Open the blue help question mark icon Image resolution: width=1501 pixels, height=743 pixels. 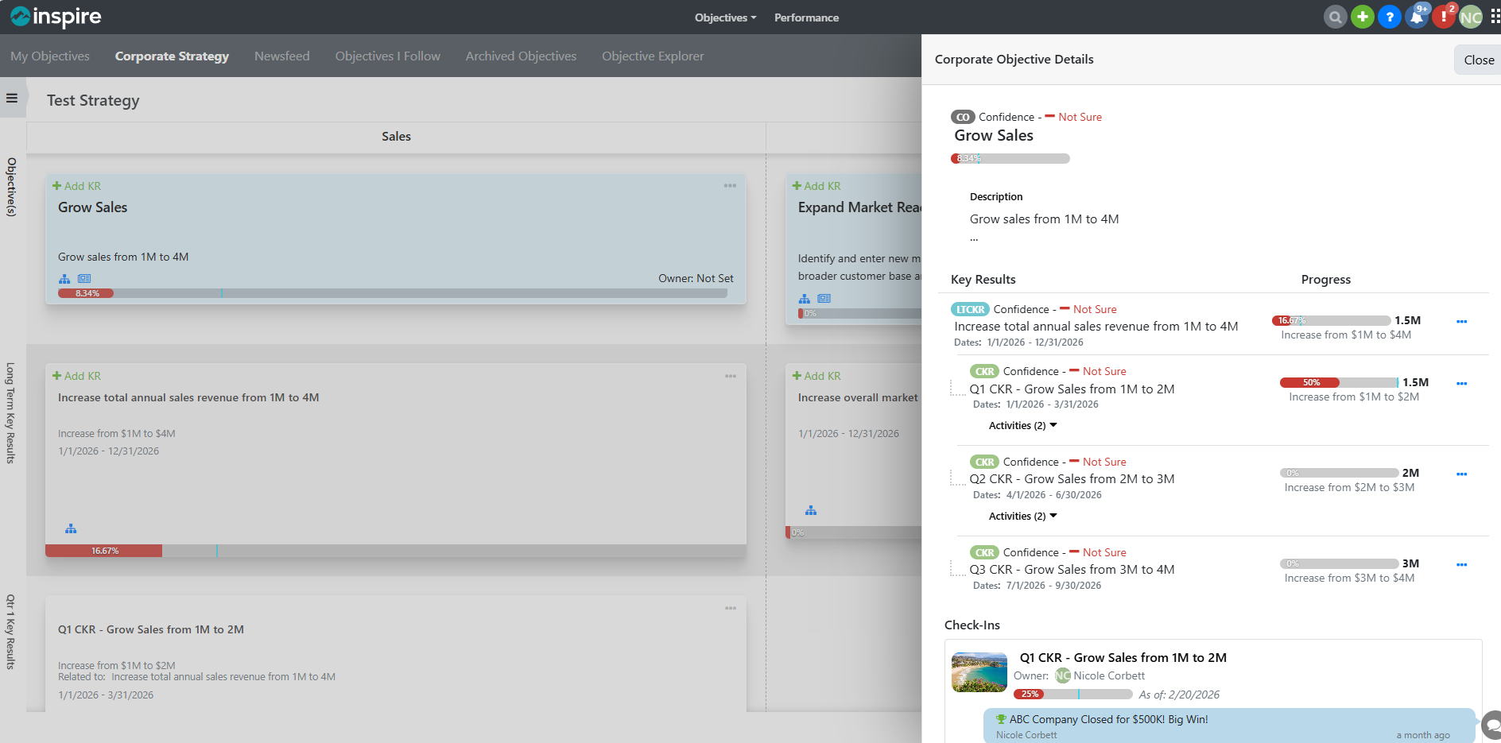[x=1389, y=17]
